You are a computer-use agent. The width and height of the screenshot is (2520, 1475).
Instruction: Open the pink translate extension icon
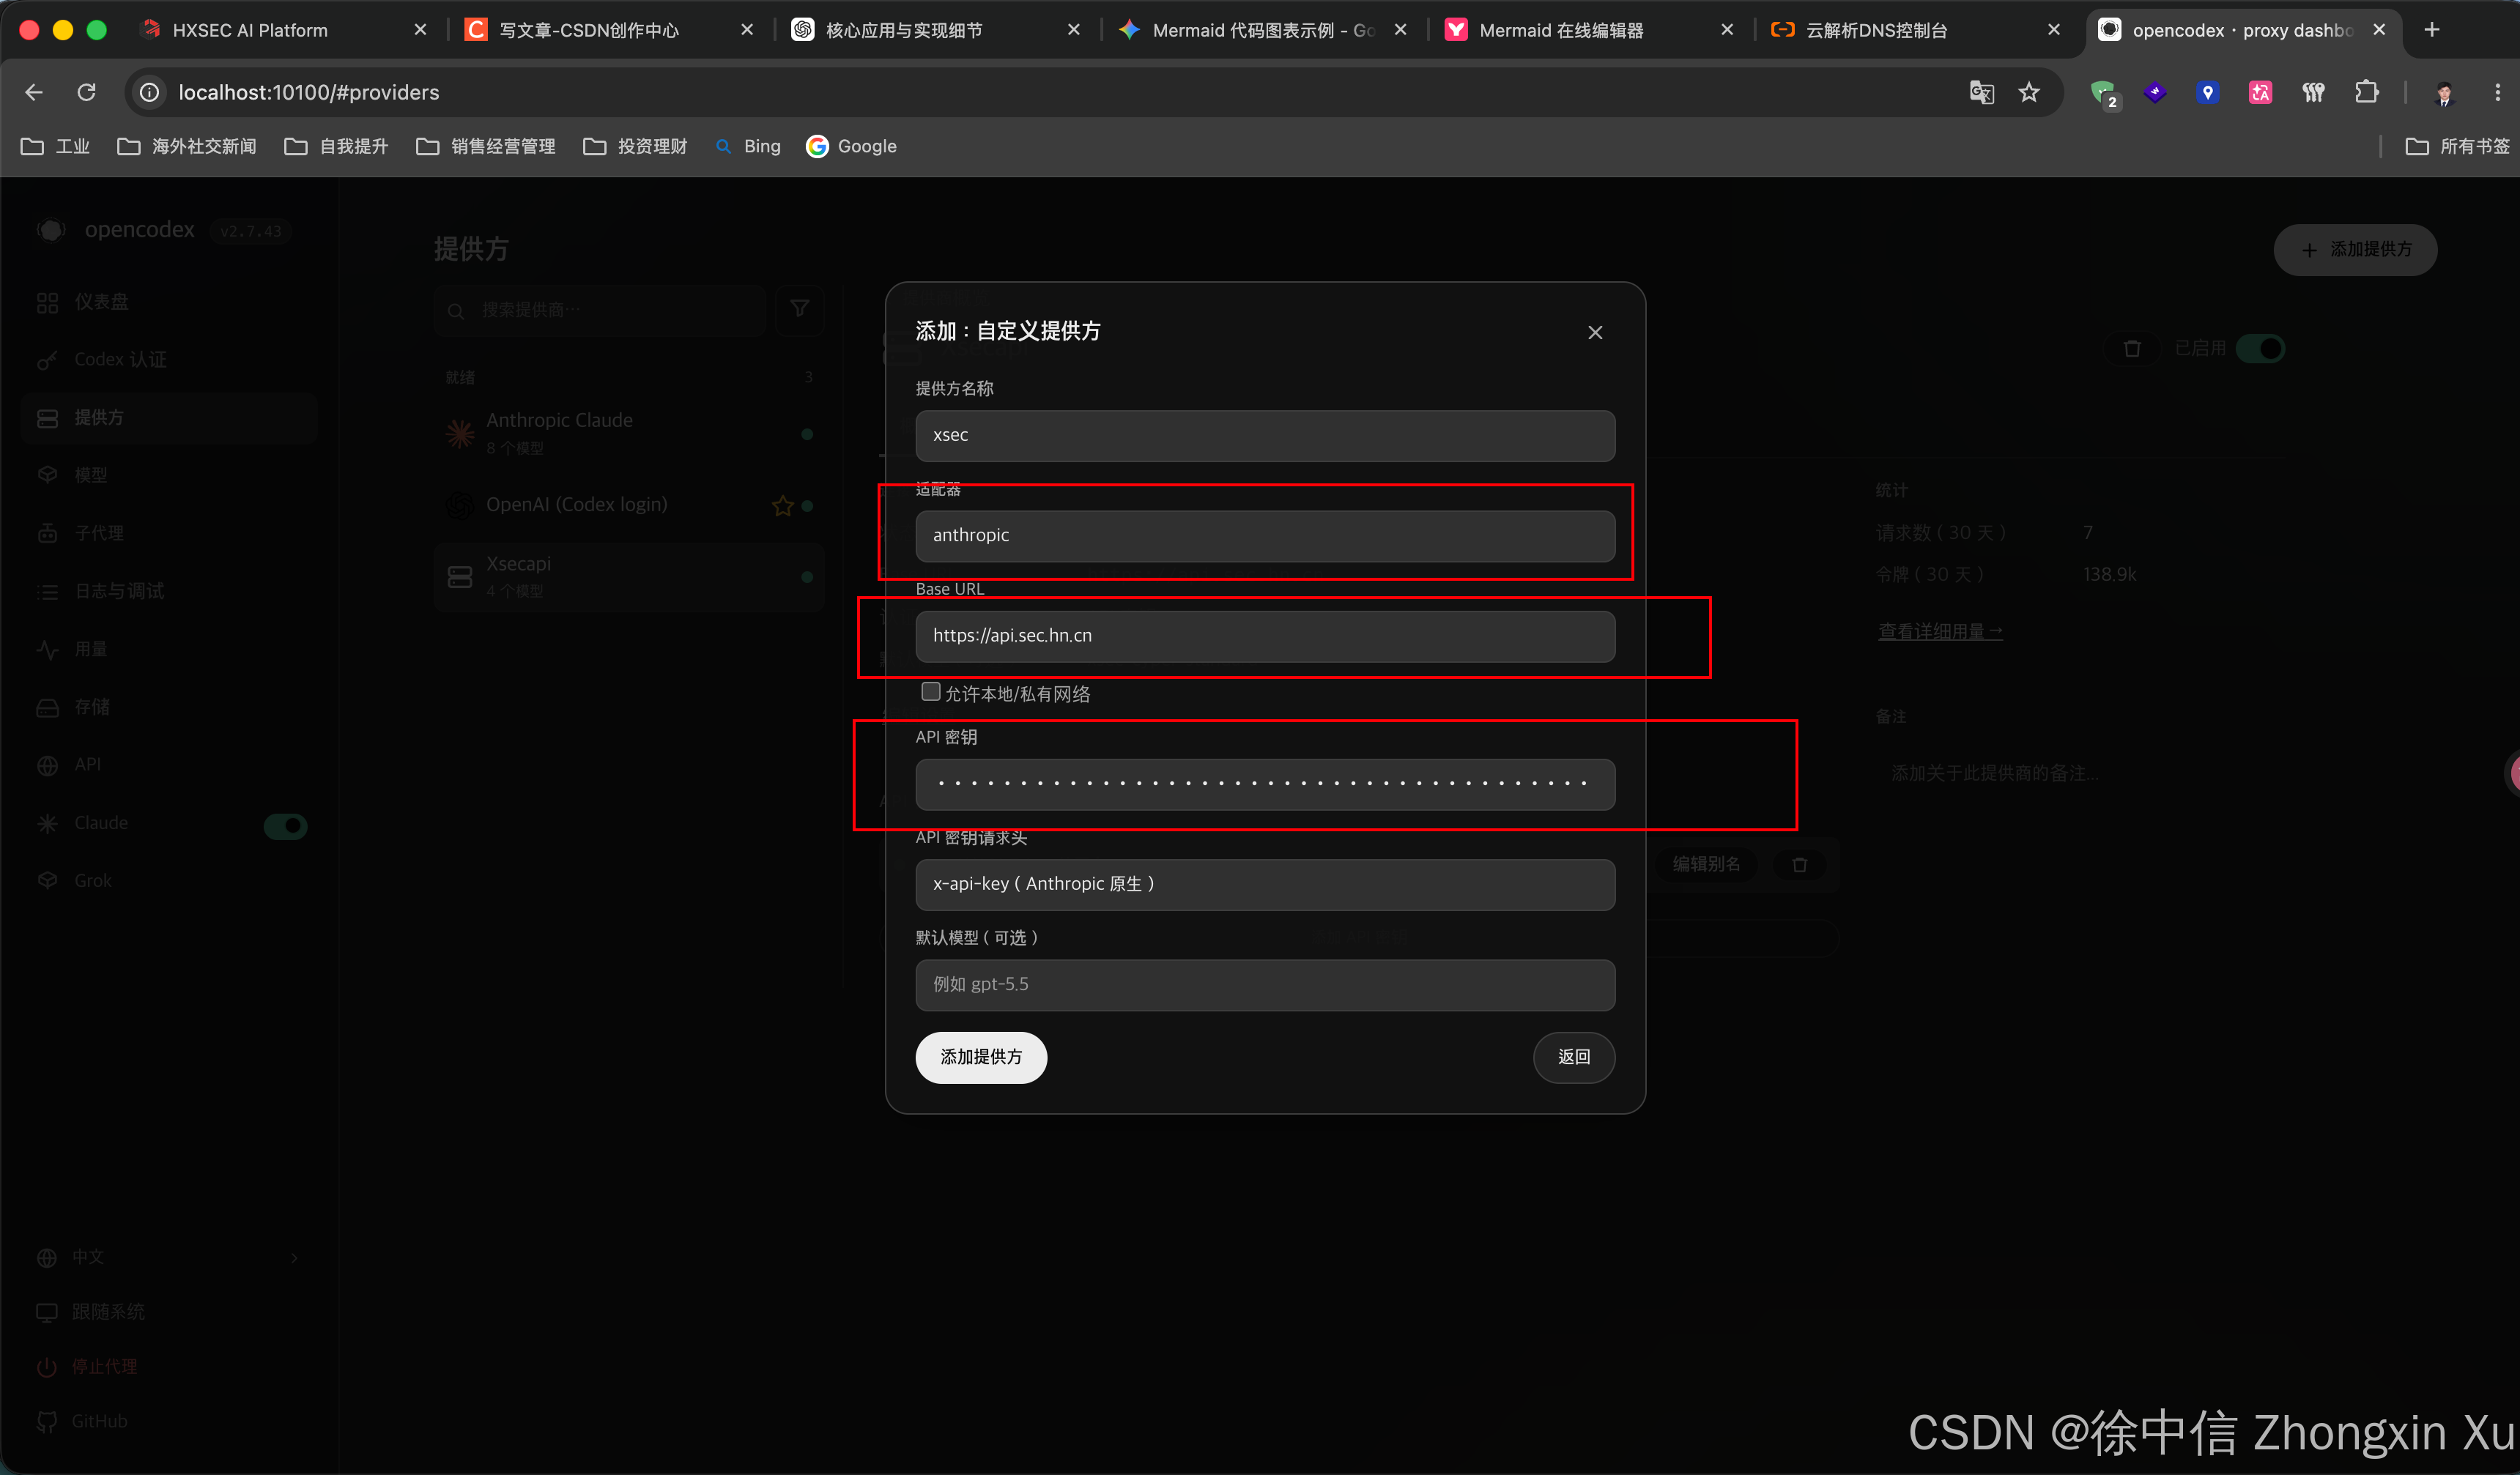tap(2260, 92)
